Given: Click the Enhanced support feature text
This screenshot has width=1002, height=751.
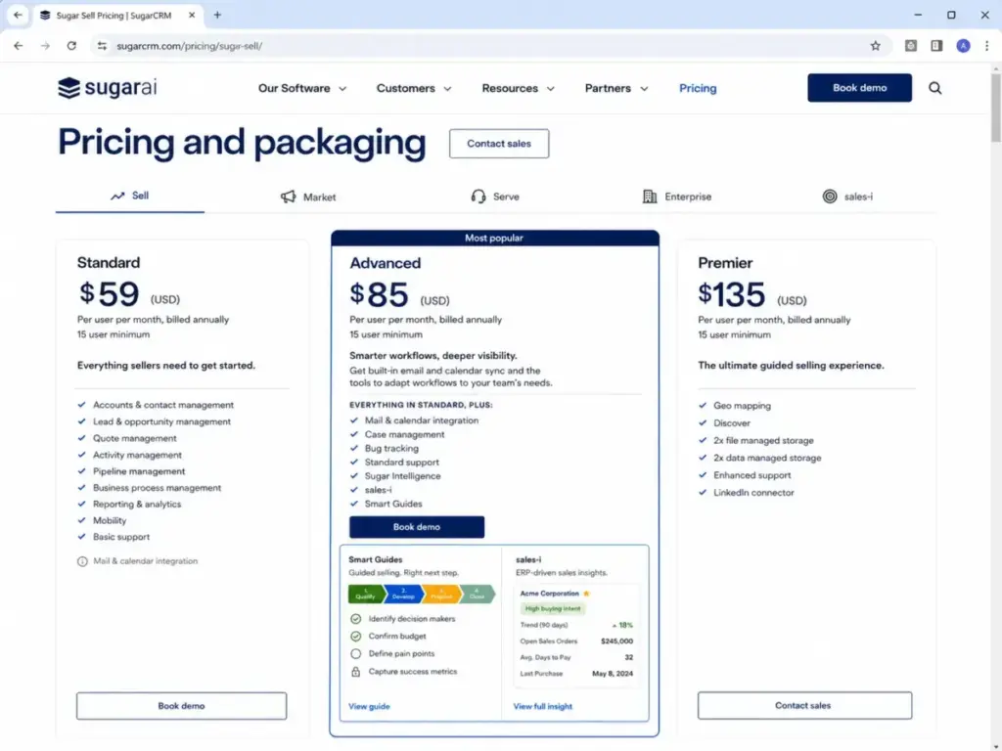Looking at the screenshot, I should coord(752,475).
